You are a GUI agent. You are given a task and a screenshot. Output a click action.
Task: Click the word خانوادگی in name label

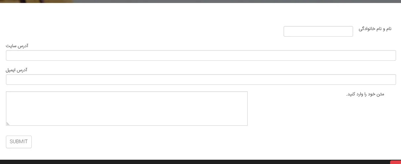(367, 29)
